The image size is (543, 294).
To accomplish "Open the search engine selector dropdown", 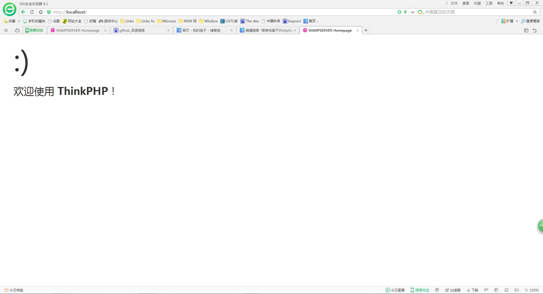I will pyautogui.click(x=421, y=12).
